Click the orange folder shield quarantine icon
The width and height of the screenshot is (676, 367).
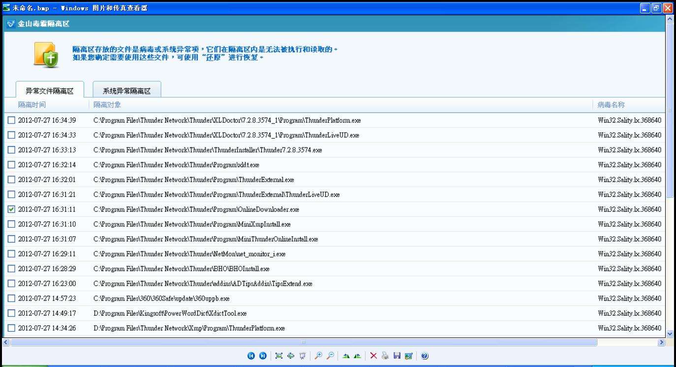pyautogui.click(x=46, y=55)
